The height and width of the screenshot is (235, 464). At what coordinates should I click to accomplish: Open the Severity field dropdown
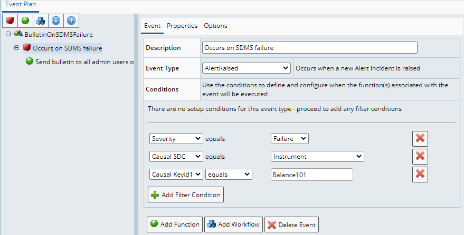(176, 139)
